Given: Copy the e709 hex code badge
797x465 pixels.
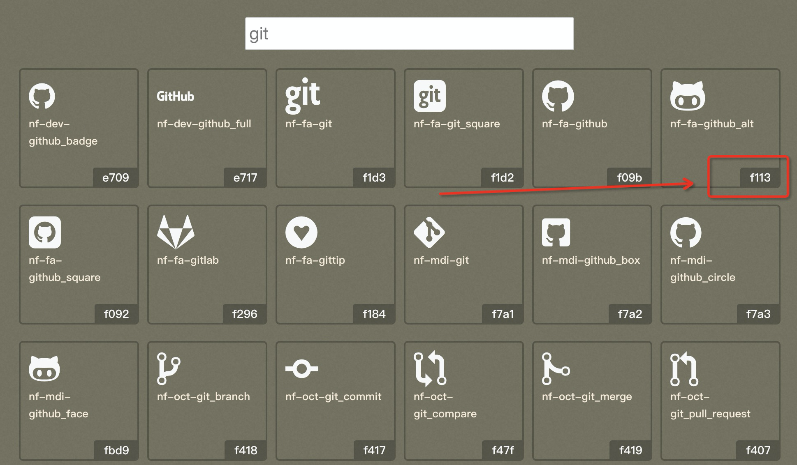Looking at the screenshot, I should [116, 177].
